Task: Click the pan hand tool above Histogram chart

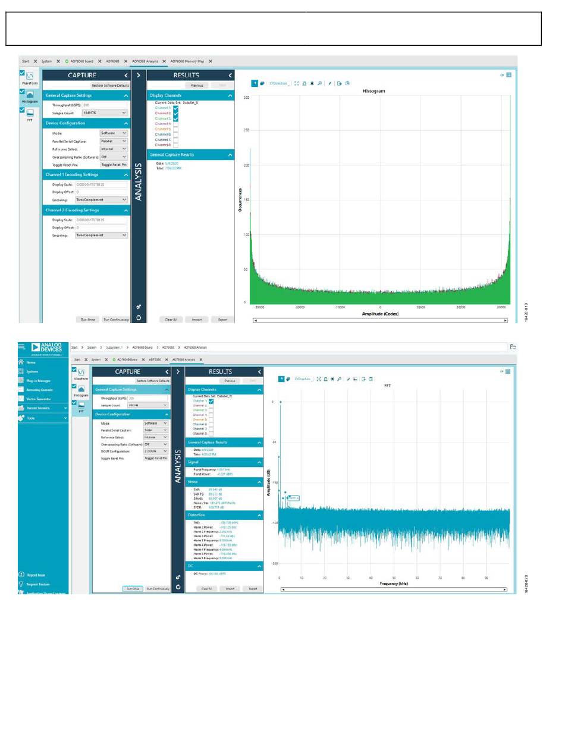Action: pos(262,84)
